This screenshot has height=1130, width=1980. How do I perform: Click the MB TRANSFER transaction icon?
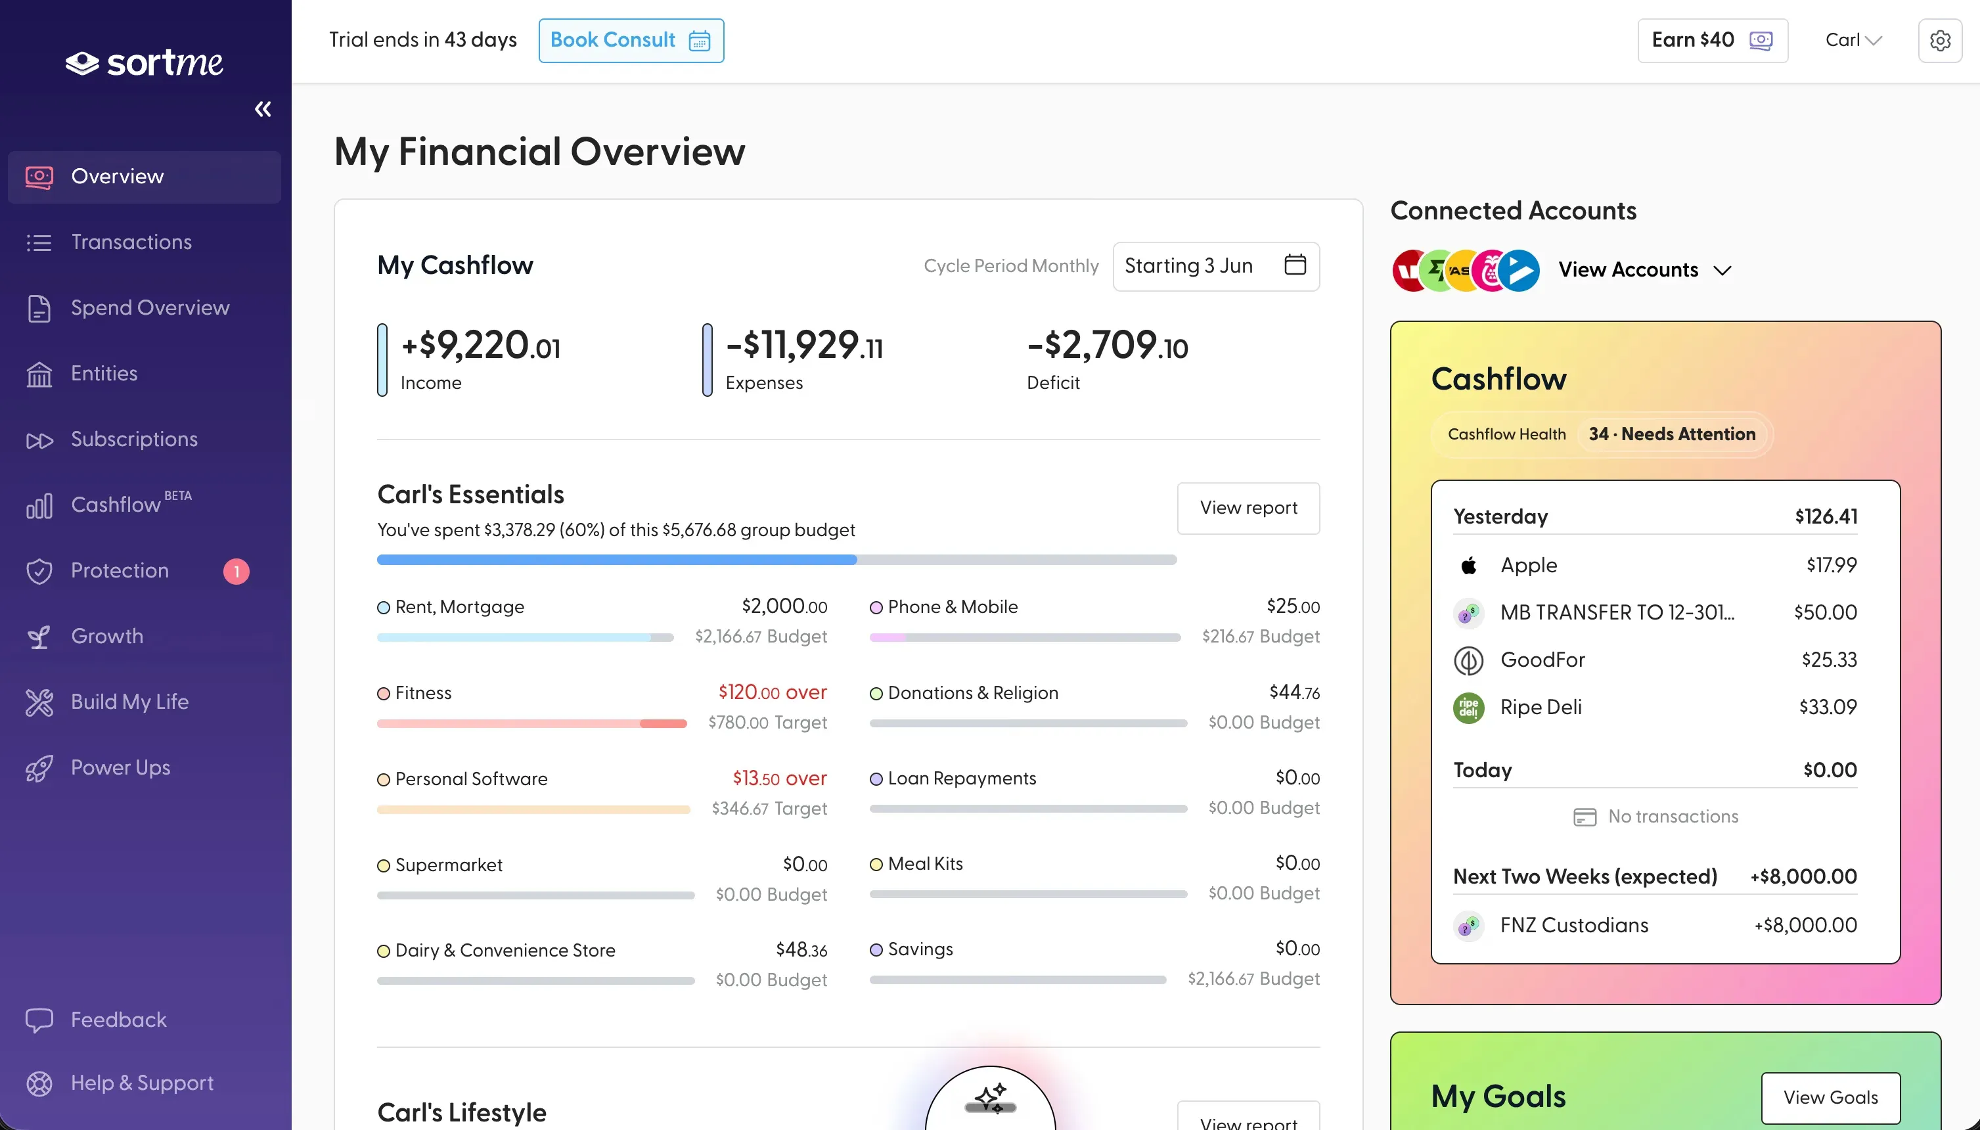[x=1468, y=613]
